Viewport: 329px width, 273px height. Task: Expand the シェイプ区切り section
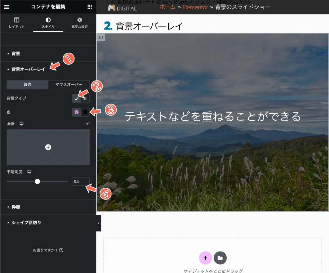[x=26, y=223]
